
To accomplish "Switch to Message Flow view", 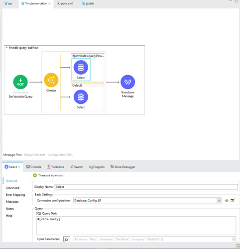I will pyautogui.click(x=12, y=155).
